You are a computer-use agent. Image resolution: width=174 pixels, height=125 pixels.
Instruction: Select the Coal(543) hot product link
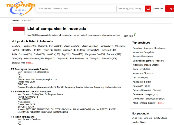pyautogui.click(x=16, y=46)
